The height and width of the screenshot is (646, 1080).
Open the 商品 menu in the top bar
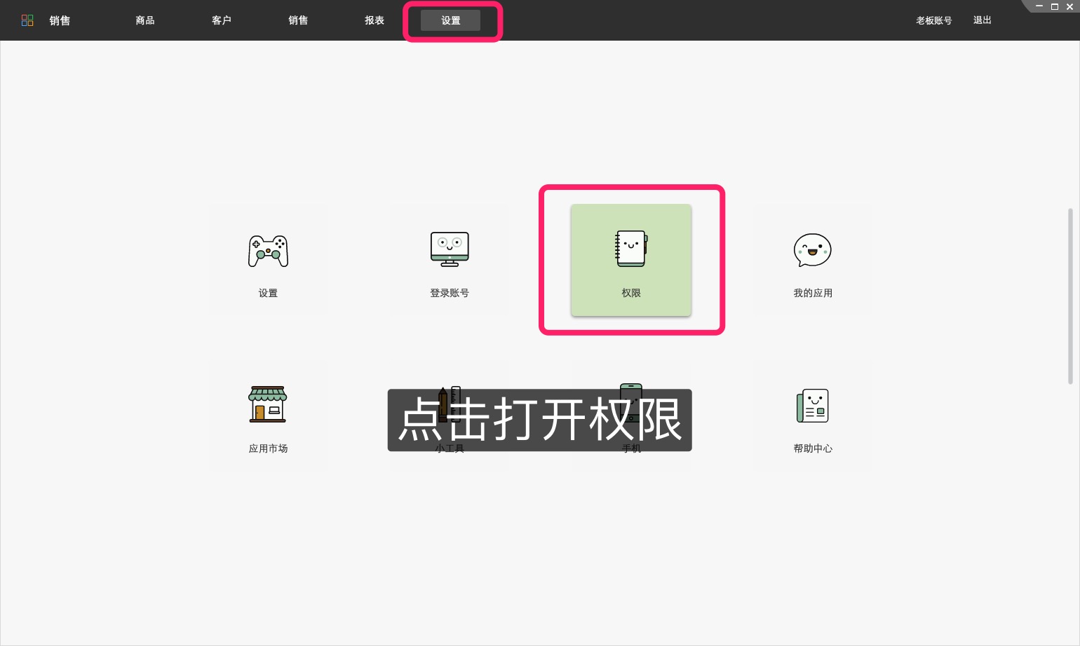[x=145, y=20]
